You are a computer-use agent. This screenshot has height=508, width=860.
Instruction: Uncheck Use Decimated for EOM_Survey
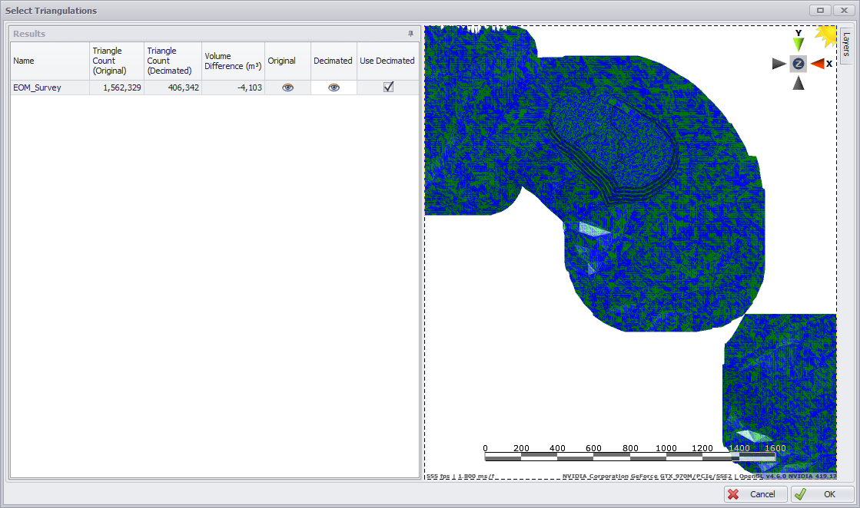388,87
